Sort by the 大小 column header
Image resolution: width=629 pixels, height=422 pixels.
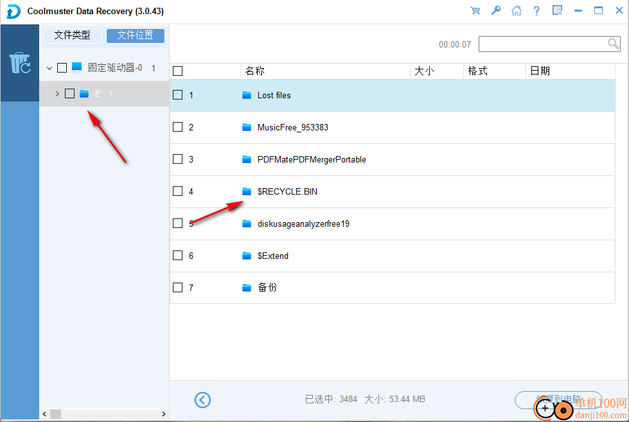tap(437, 71)
